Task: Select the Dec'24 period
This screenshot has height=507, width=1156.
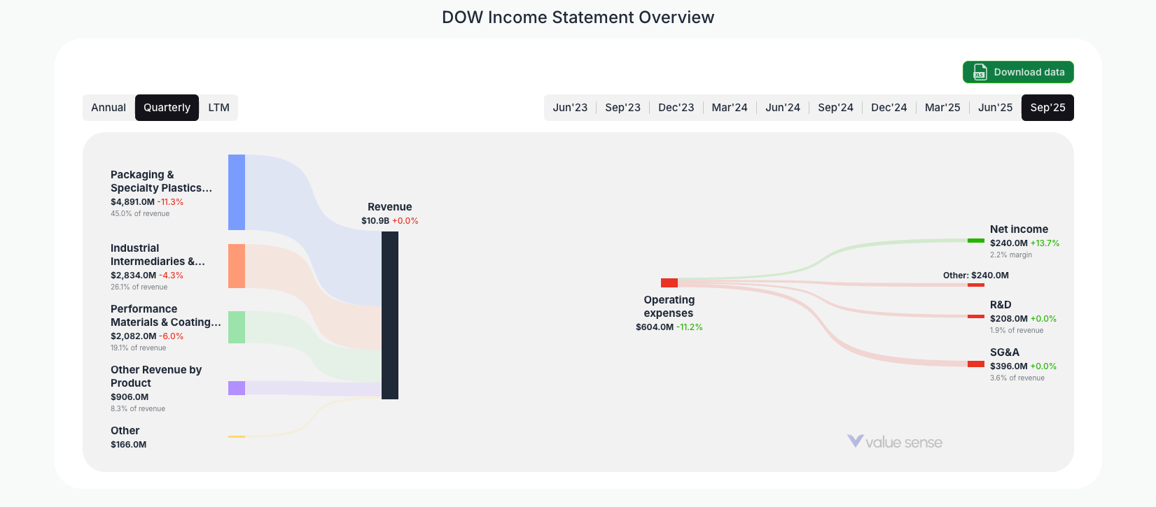Action: (889, 108)
